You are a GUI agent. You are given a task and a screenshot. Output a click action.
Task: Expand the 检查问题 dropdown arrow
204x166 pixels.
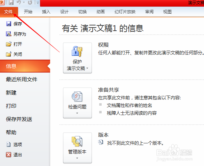click(x=77, y=113)
